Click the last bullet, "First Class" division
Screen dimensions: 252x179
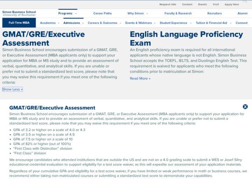[x=29, y=153]
